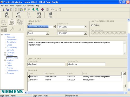Open the Date Opened date picker arrow
Screen dimensions: 130x97
point(86,27)
